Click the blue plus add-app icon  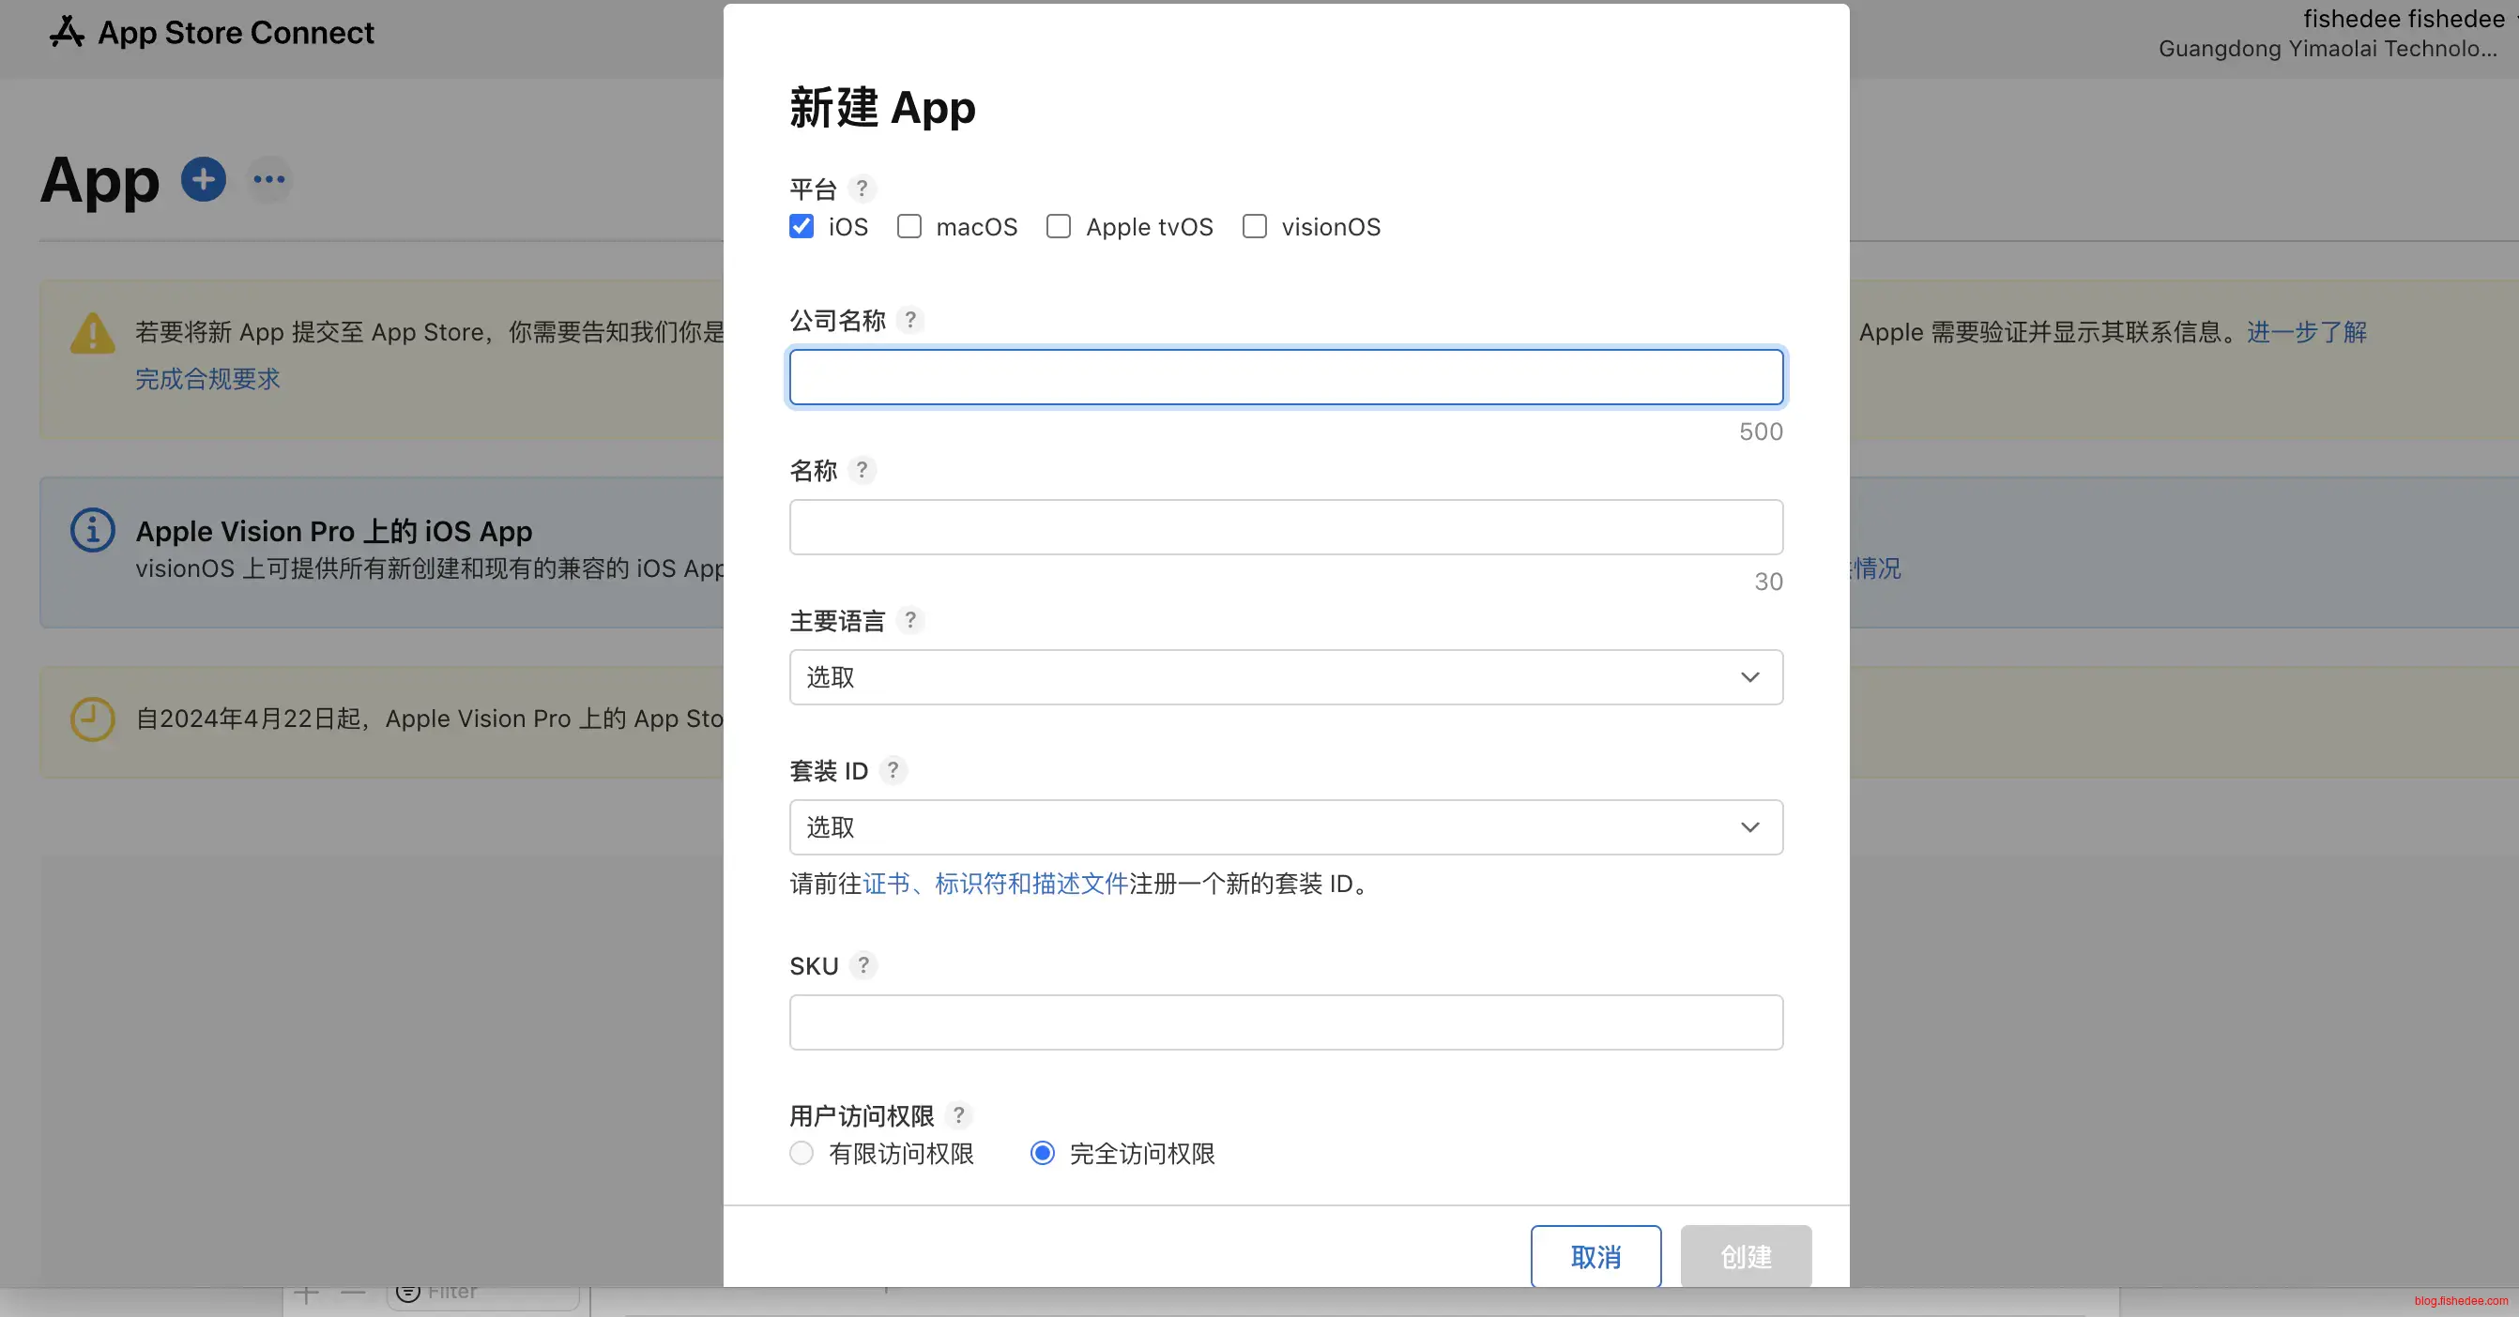point(204,180)
